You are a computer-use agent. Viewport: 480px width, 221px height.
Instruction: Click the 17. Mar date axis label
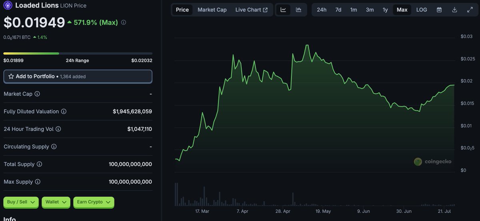[202, 211]
